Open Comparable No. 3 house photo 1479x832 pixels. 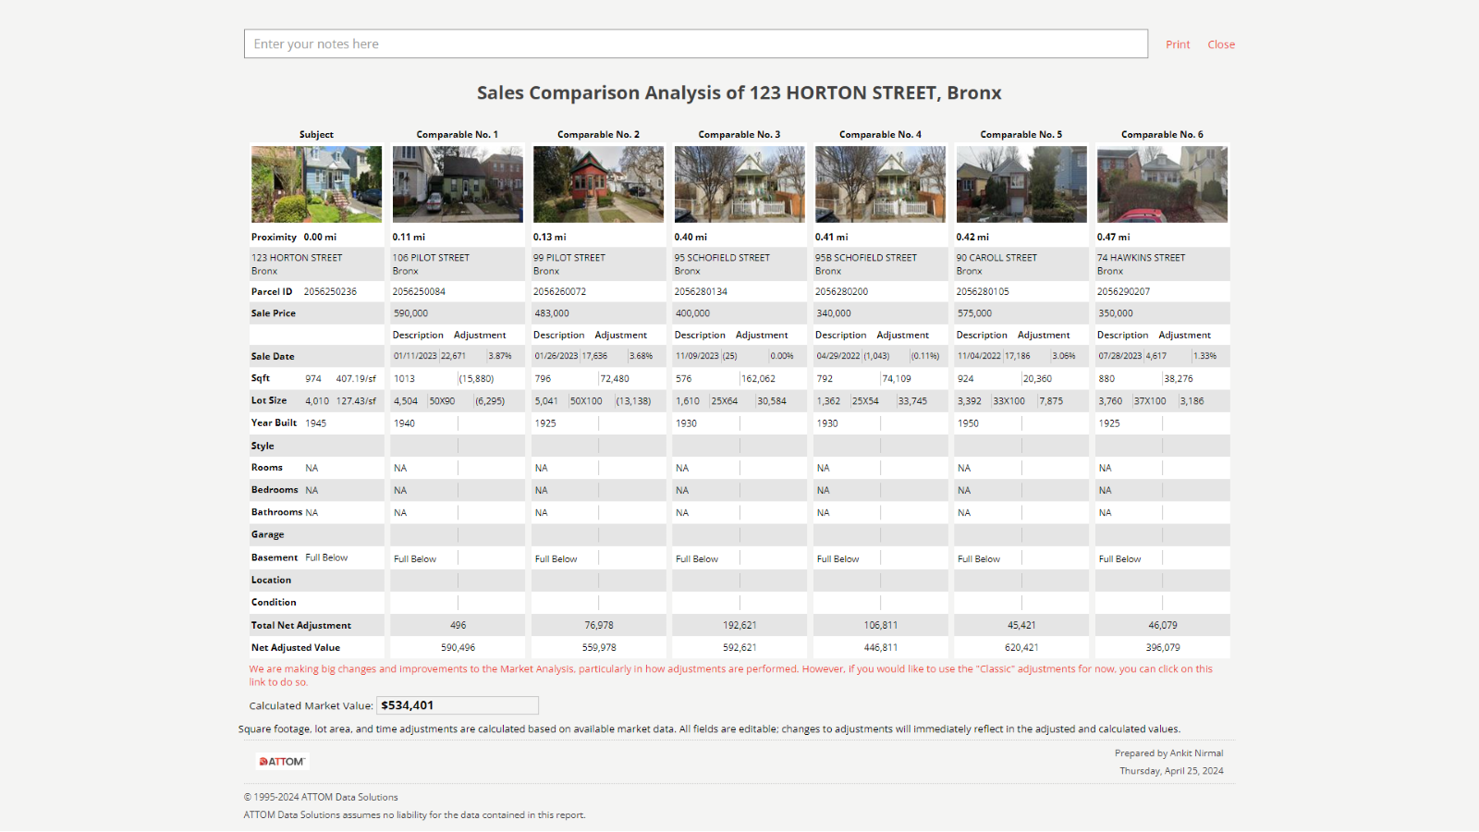(x=739, y=184)
